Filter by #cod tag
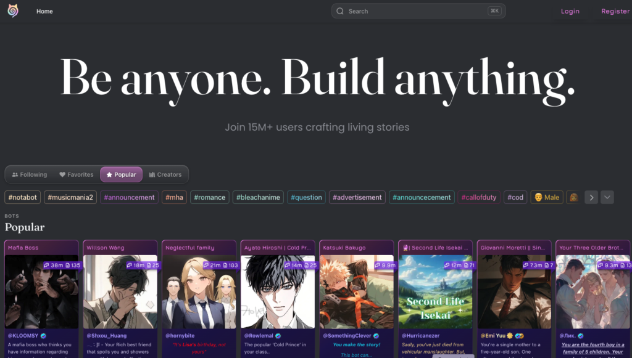The width and height of the screenshot is (632, 358). click(x=515, y=197)
